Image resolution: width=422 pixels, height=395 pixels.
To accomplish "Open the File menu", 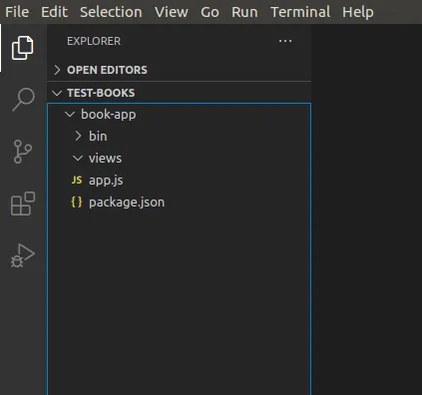I will click(x=17, y=12).
